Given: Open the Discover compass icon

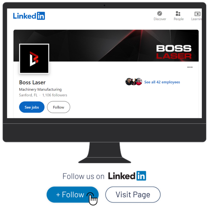Looking at the screenshot, I should point(160,13).
